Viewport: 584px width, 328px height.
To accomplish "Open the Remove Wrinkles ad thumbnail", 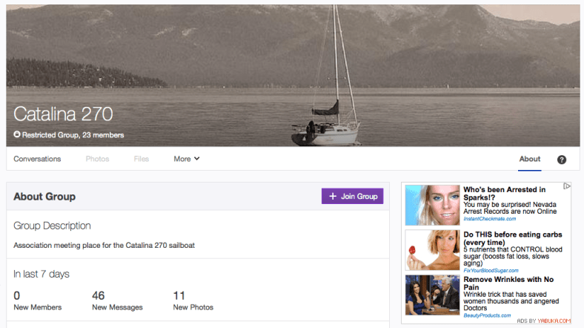I will [433, 295].
